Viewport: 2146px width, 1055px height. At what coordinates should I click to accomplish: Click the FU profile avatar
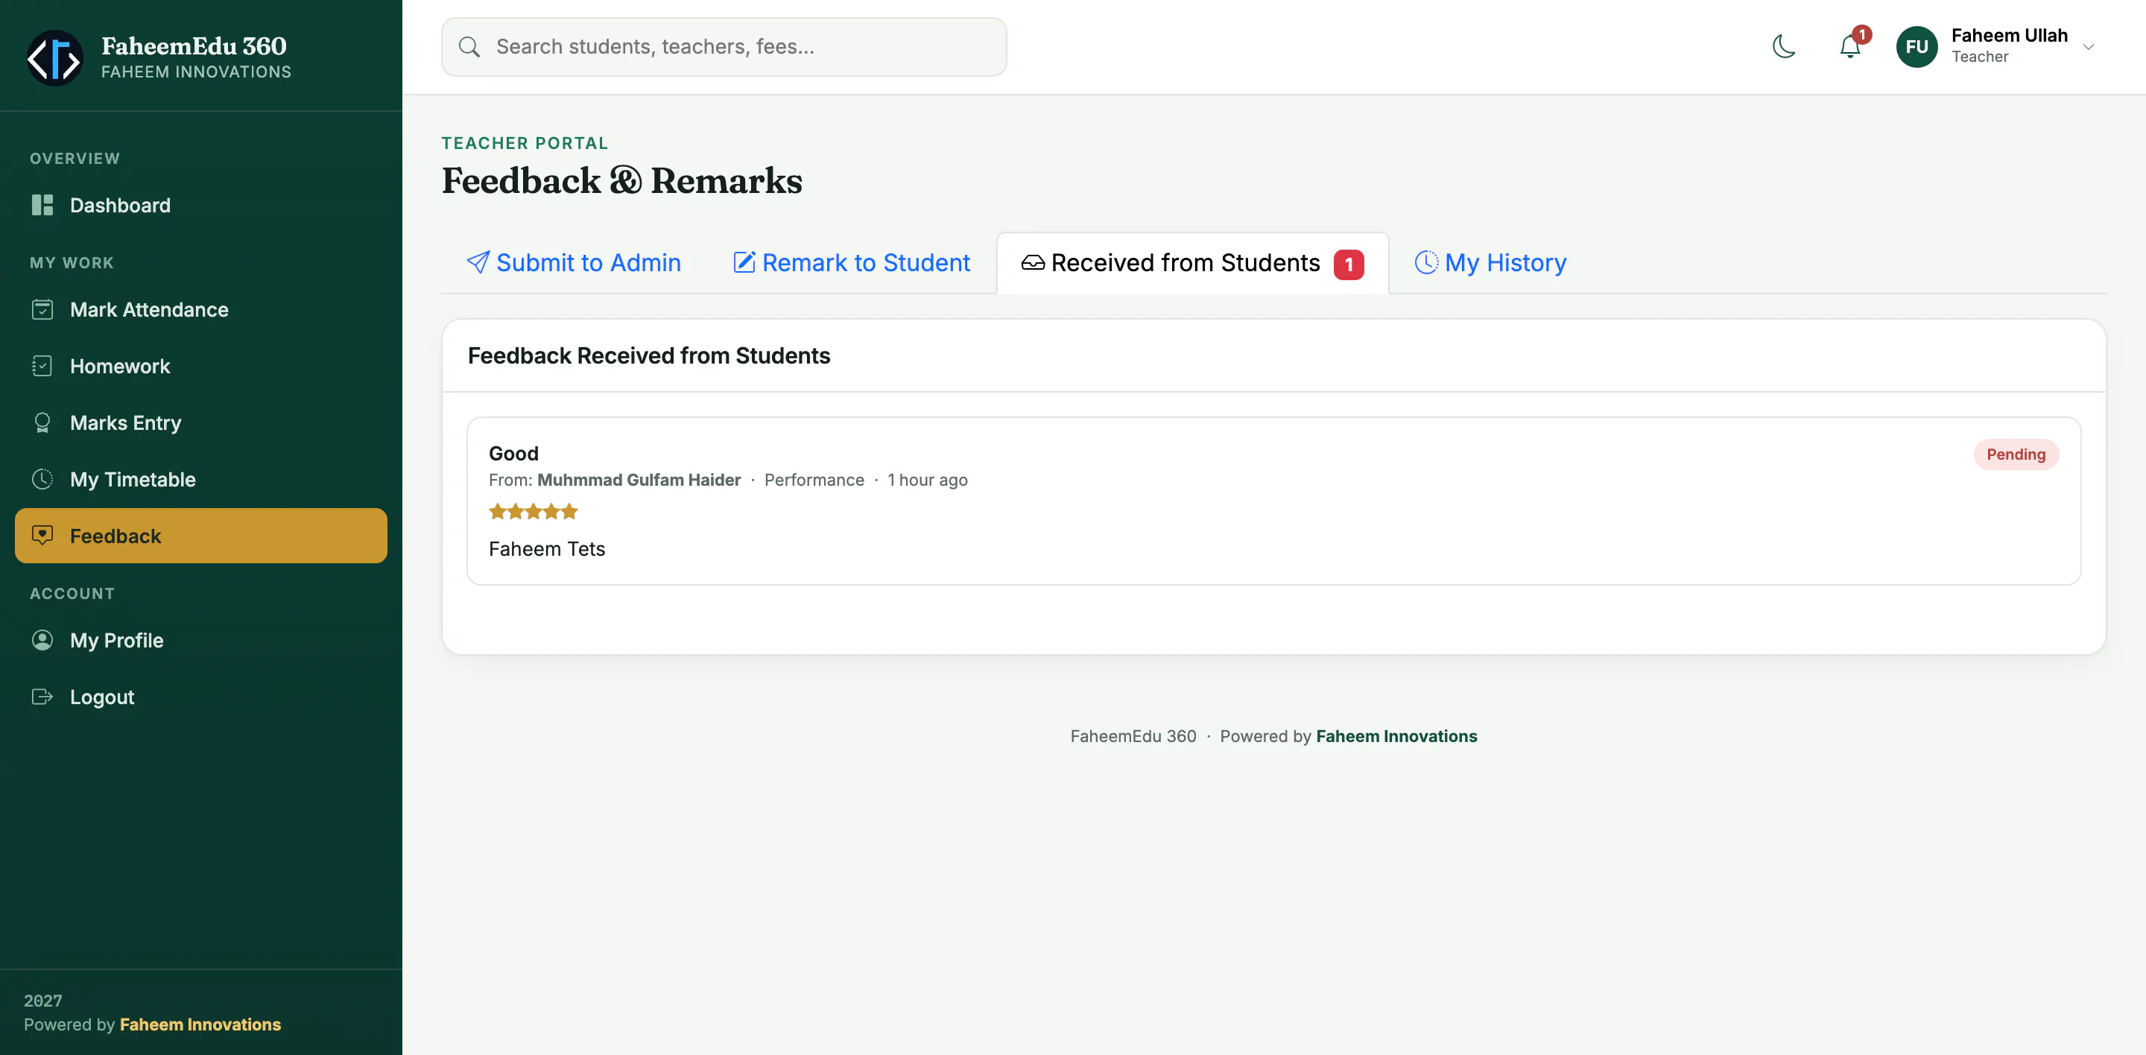(x=1916, y=47)
